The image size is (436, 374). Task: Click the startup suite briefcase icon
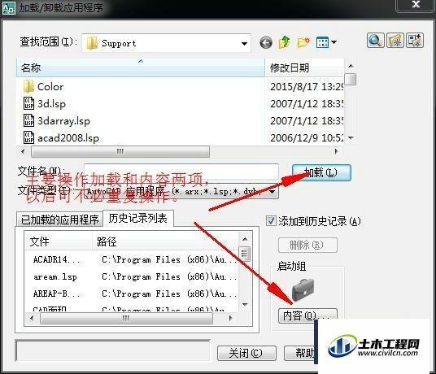(x=303, y=290)
